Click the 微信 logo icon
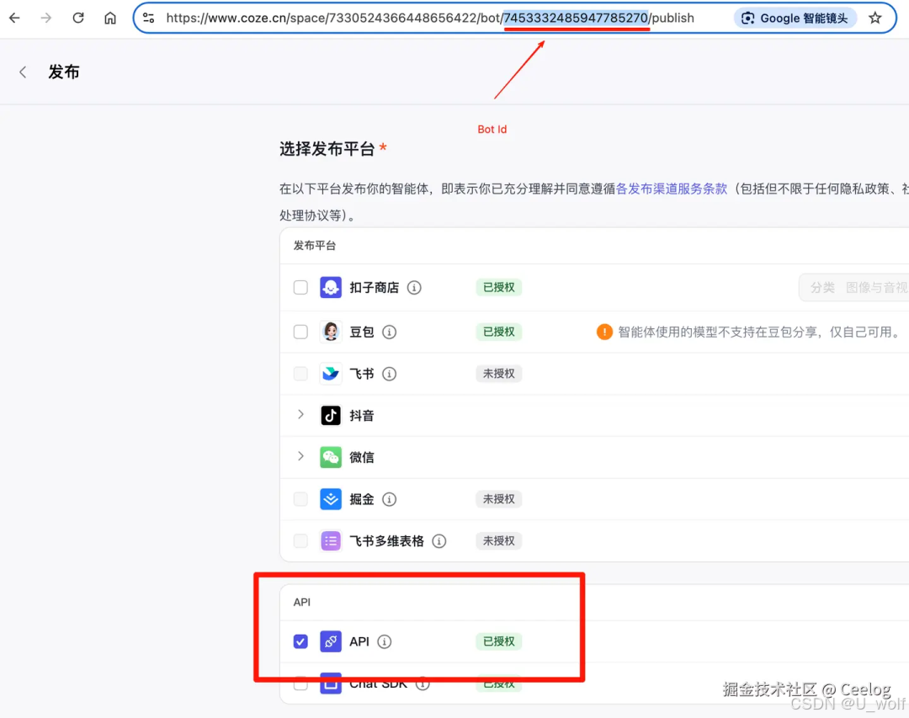This screenshot has width=909, height=718. (x=331, y=457)
